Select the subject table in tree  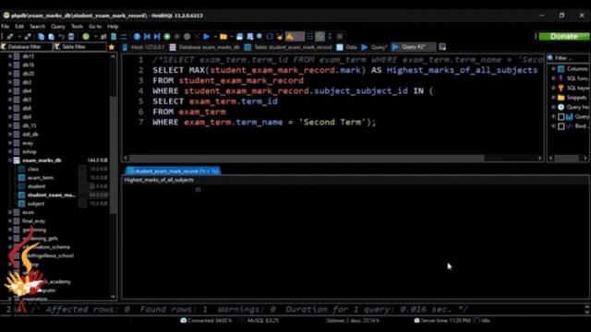point(36,204)
